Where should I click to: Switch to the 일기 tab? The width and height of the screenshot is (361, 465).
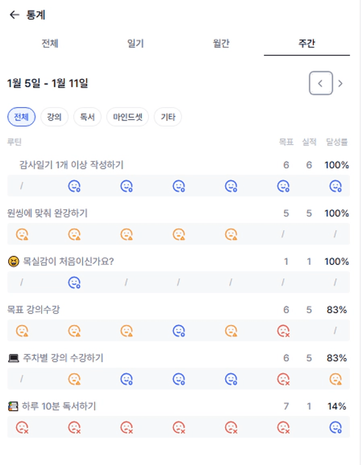pos(135,44)
